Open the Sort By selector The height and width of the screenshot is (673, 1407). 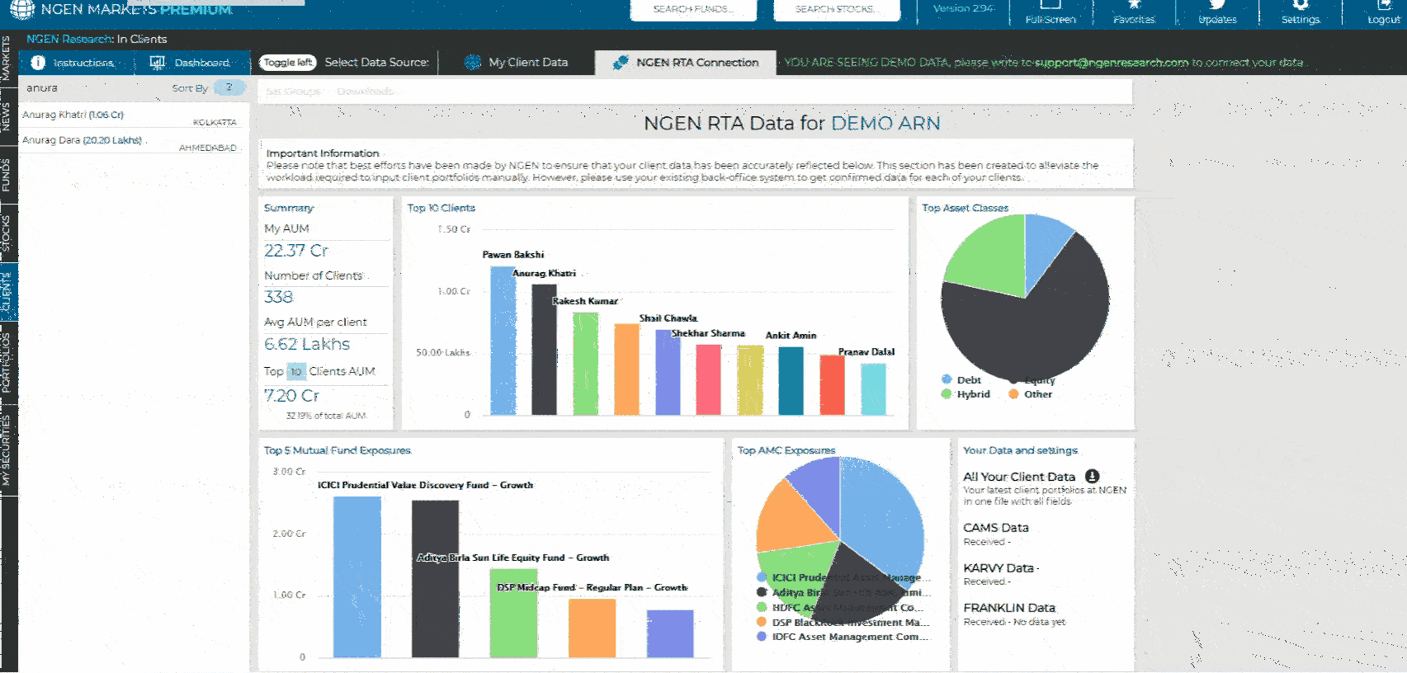pyautogui.click(x=229, y=87)
